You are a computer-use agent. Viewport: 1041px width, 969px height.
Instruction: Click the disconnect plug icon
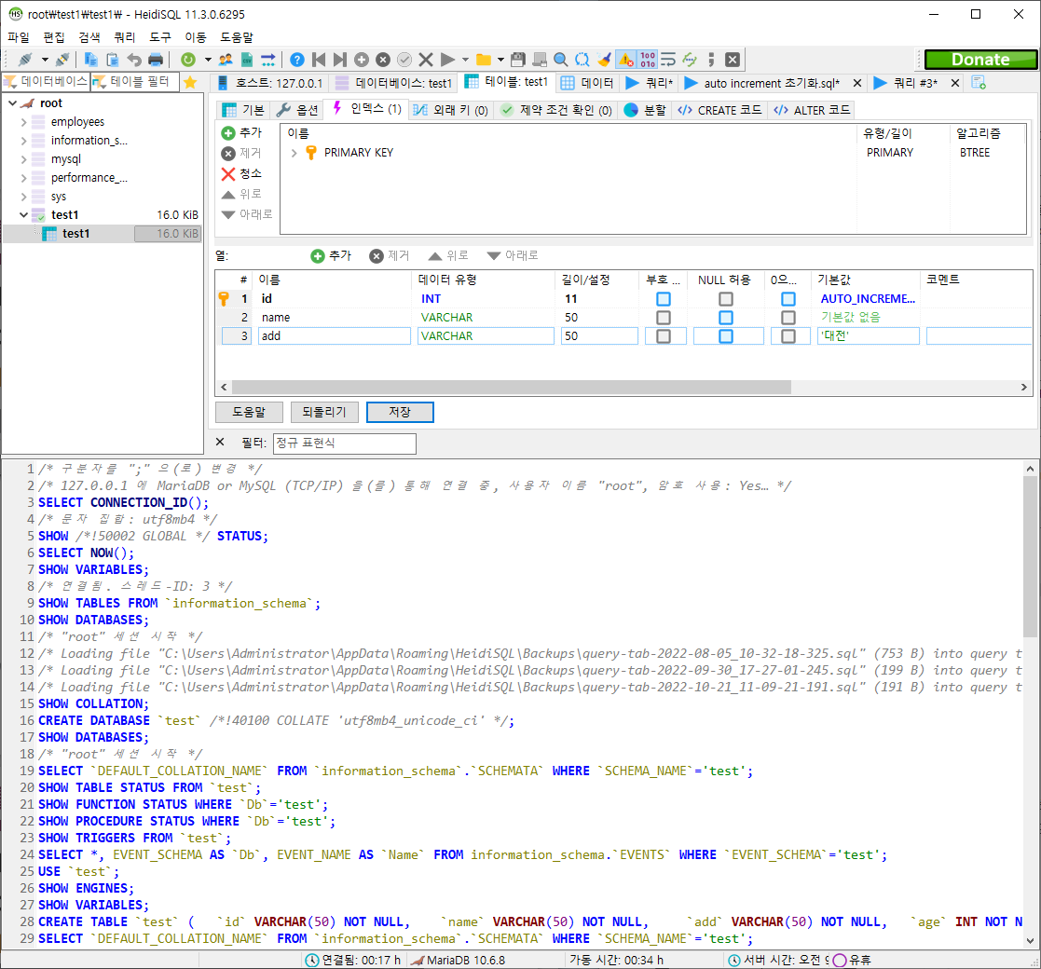[x=62, y=60]
